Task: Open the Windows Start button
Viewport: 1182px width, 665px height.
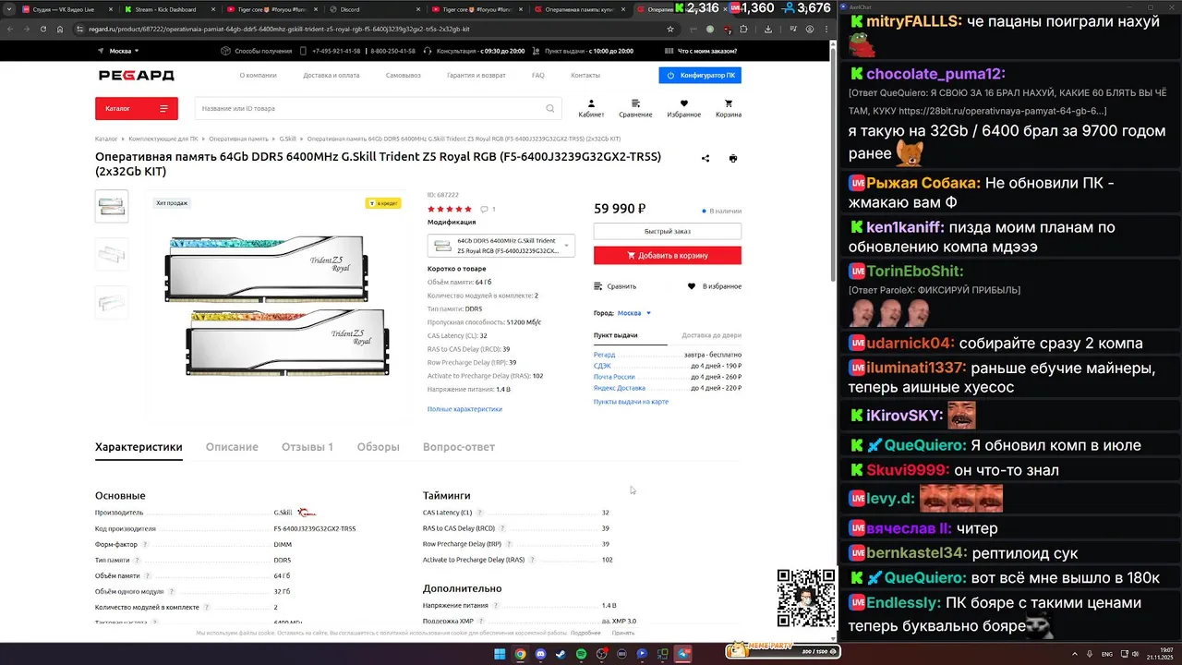Action: click(x=500, y=654)
